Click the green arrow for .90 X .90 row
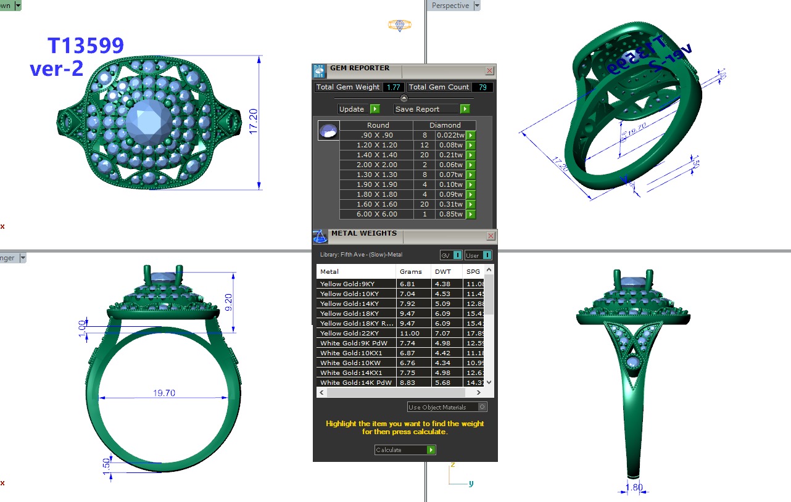 coord(471,136)
